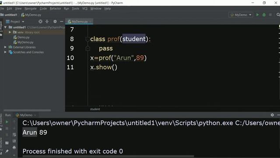The height and width of the screenshot is (158, 280).
Task: Open the View menu
Action: (x=18, y=9)
